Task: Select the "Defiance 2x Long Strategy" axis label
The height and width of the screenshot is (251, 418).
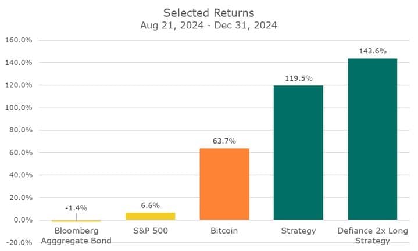Action: pos(372,235)
